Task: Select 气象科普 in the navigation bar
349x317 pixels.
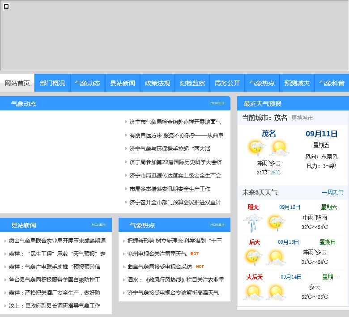Action: [332, 83]
